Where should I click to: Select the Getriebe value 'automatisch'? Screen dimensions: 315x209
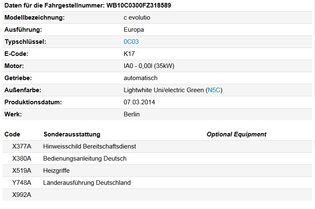pos(141,78)
